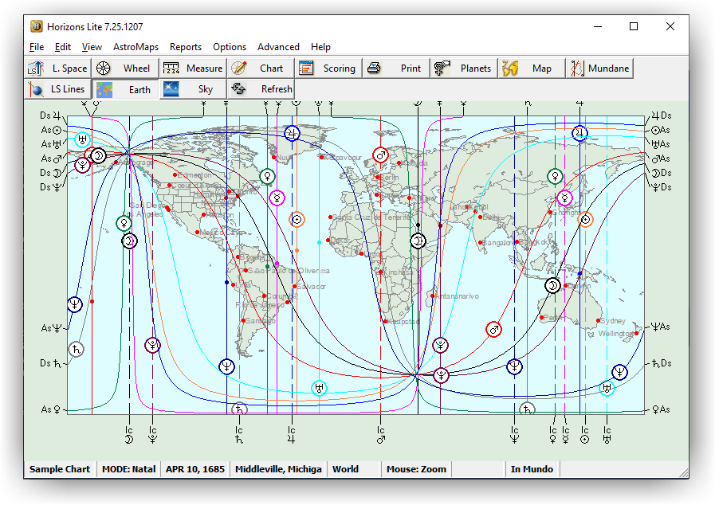The image size is (715, 505).
Task: Expand the Advanced menu
Action: click(x=278, y=47)
